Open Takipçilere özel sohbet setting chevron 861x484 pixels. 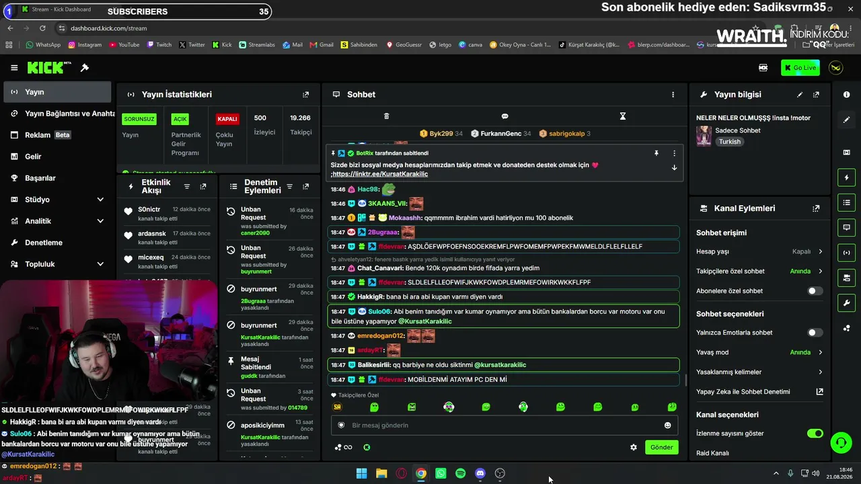[x=820, y=272]
